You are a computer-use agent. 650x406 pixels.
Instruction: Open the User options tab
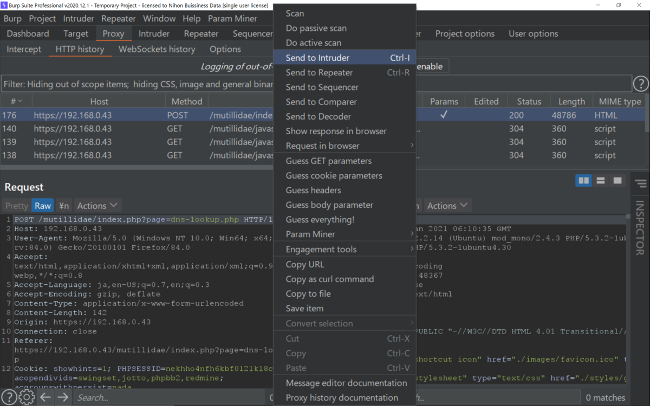click(533, 34)
